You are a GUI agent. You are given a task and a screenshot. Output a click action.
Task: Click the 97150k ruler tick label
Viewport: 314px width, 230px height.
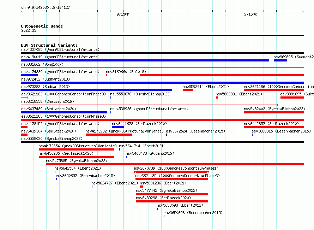123,14
